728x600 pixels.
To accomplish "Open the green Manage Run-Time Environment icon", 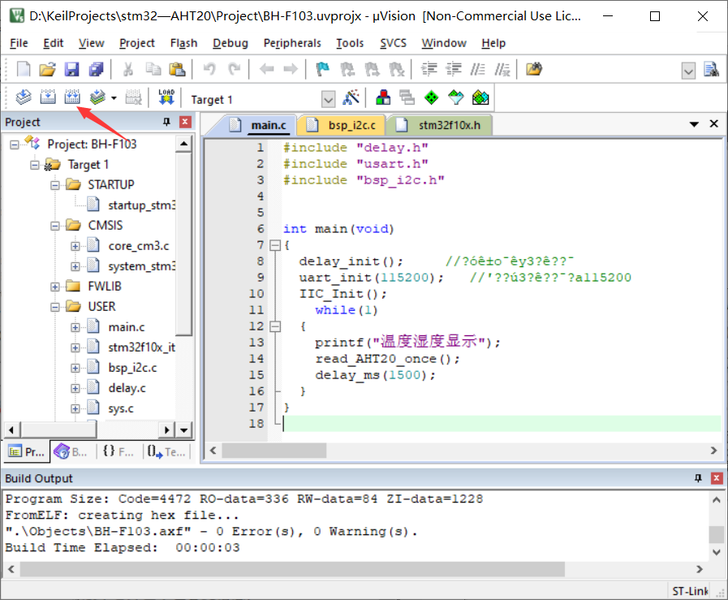I will 431,97.
